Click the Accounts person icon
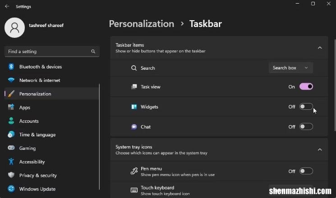336x198 pixels. click(x=11, y=121)
